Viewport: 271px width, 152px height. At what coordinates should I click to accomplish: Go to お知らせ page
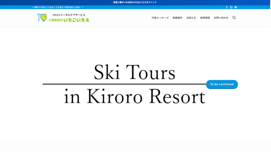coord(192,18)
